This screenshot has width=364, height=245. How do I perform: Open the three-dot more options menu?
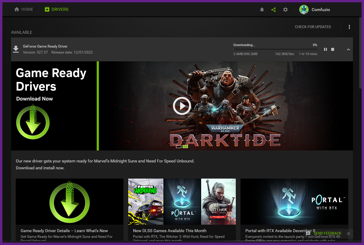[349, 27]
